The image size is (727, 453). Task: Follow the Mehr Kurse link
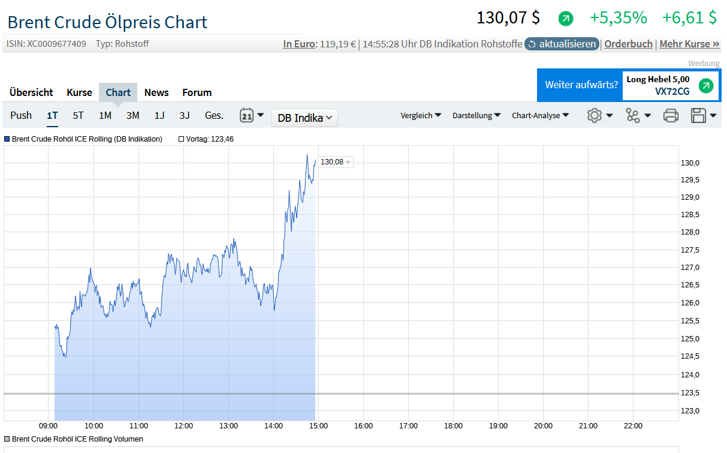689,44
